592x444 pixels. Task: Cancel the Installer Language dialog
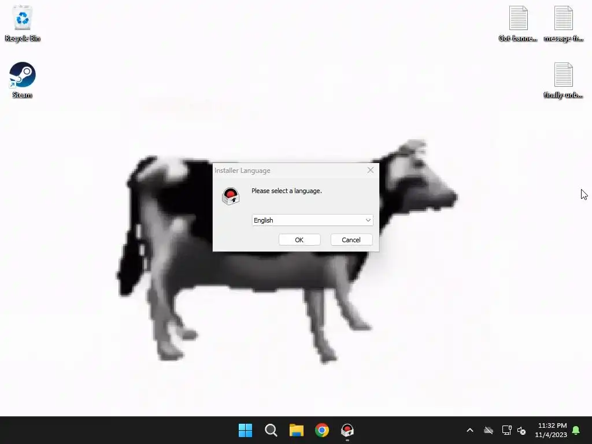pyautogui.click(x=351, y=240)
